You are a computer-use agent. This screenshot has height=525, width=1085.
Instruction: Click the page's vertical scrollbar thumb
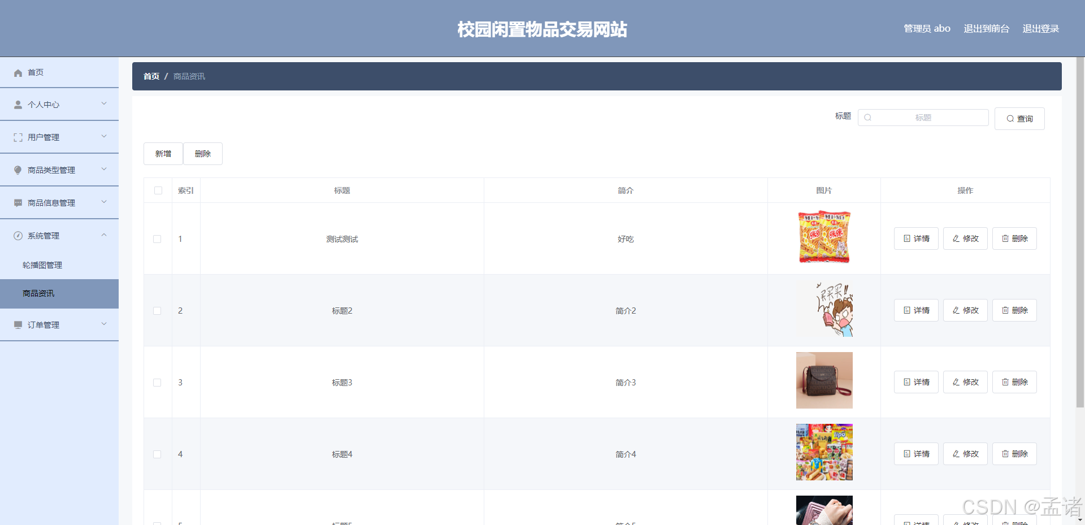click(x=1080, y=232)
